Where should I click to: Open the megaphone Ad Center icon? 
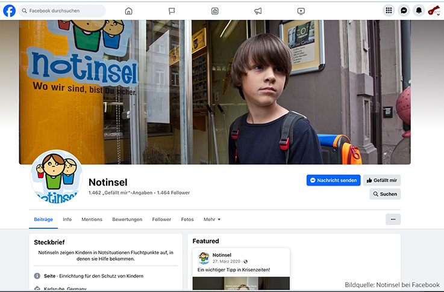click(258, 11)
